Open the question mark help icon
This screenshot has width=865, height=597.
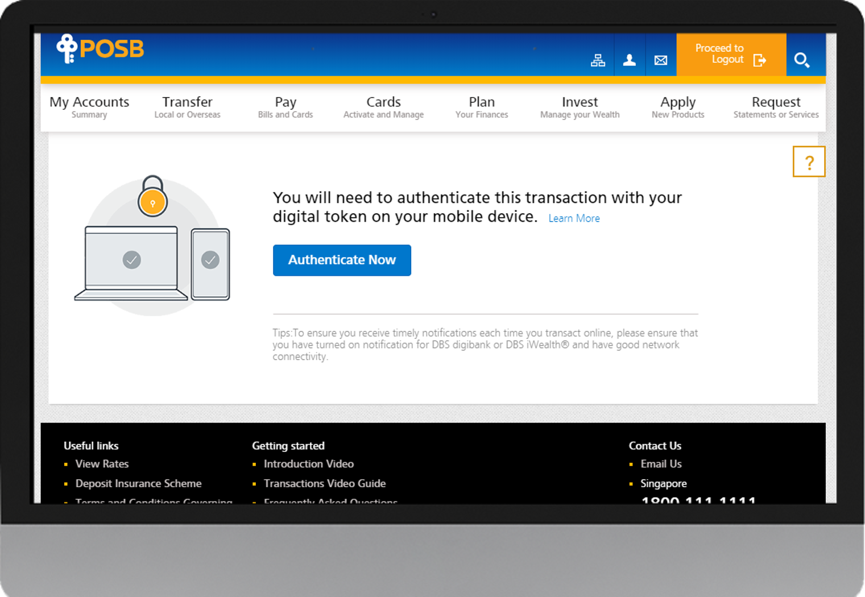(809, 162)
